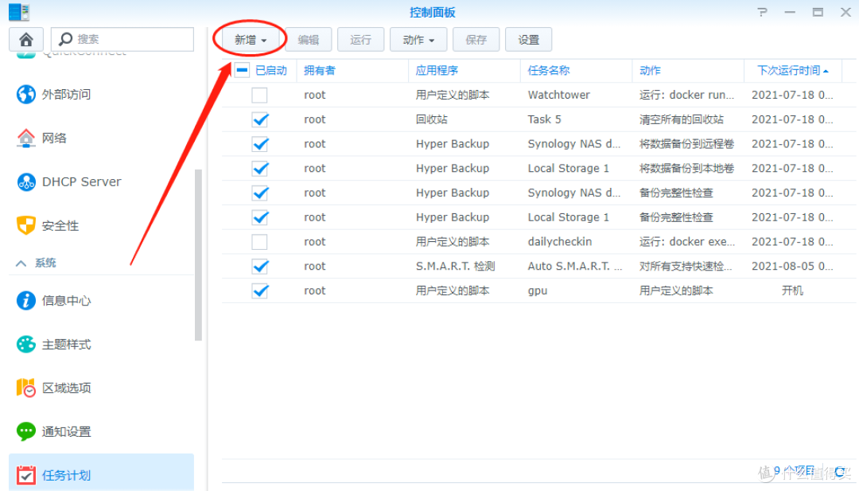Select 外部访问 in sidebar
859x491 pixels.
(66, 94)
